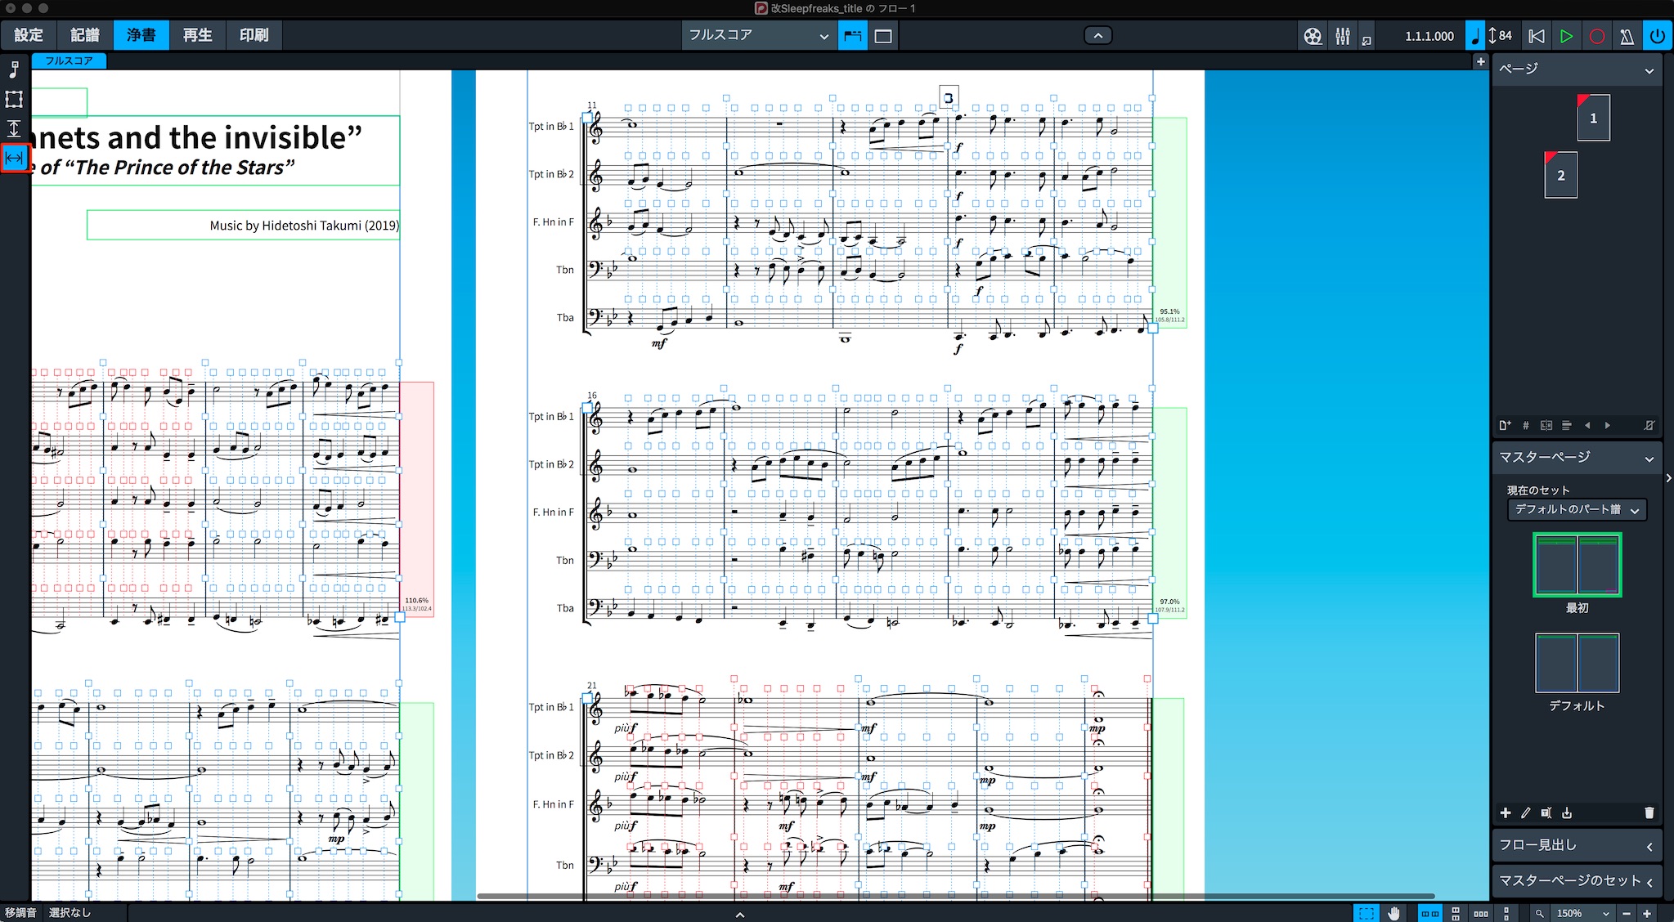This screenshot has width=1674, height=922.
Task: Click Remove Page Overrides icon
Action: click(x=1649, y=426)
